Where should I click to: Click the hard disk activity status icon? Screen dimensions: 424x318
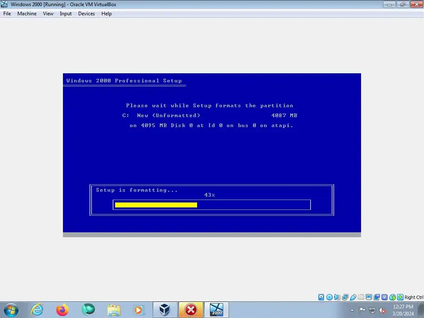click(x=321, y=297)
